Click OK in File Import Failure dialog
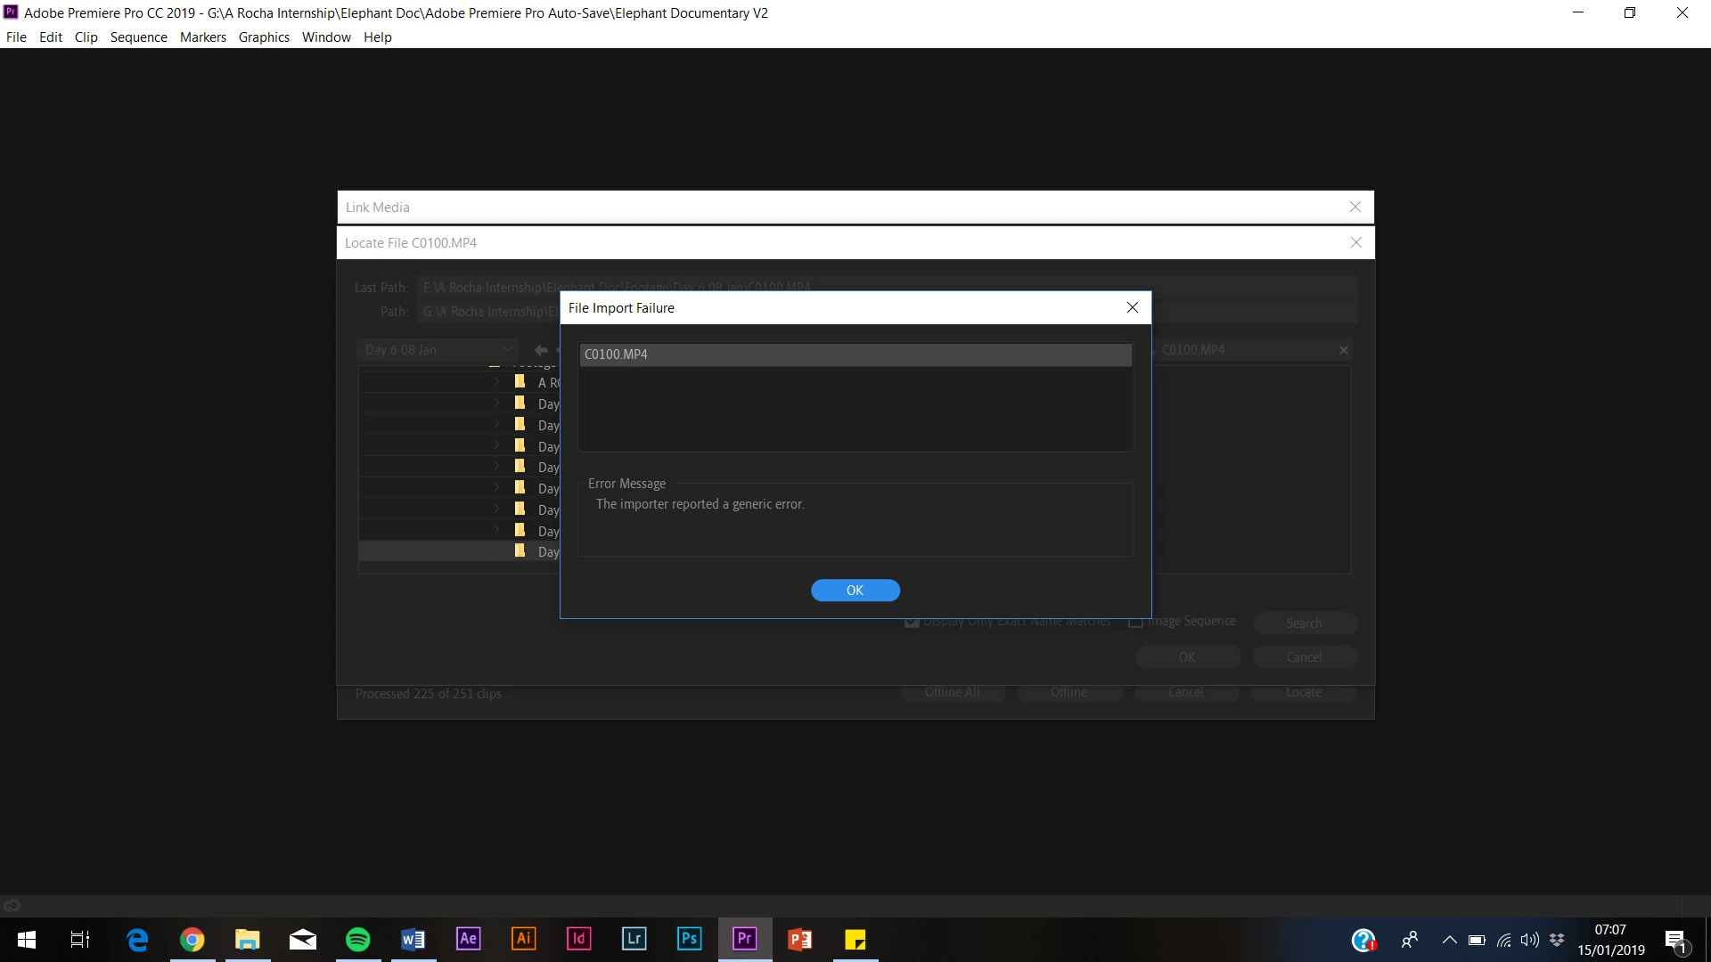1711x962 pixels. [855, 591]
